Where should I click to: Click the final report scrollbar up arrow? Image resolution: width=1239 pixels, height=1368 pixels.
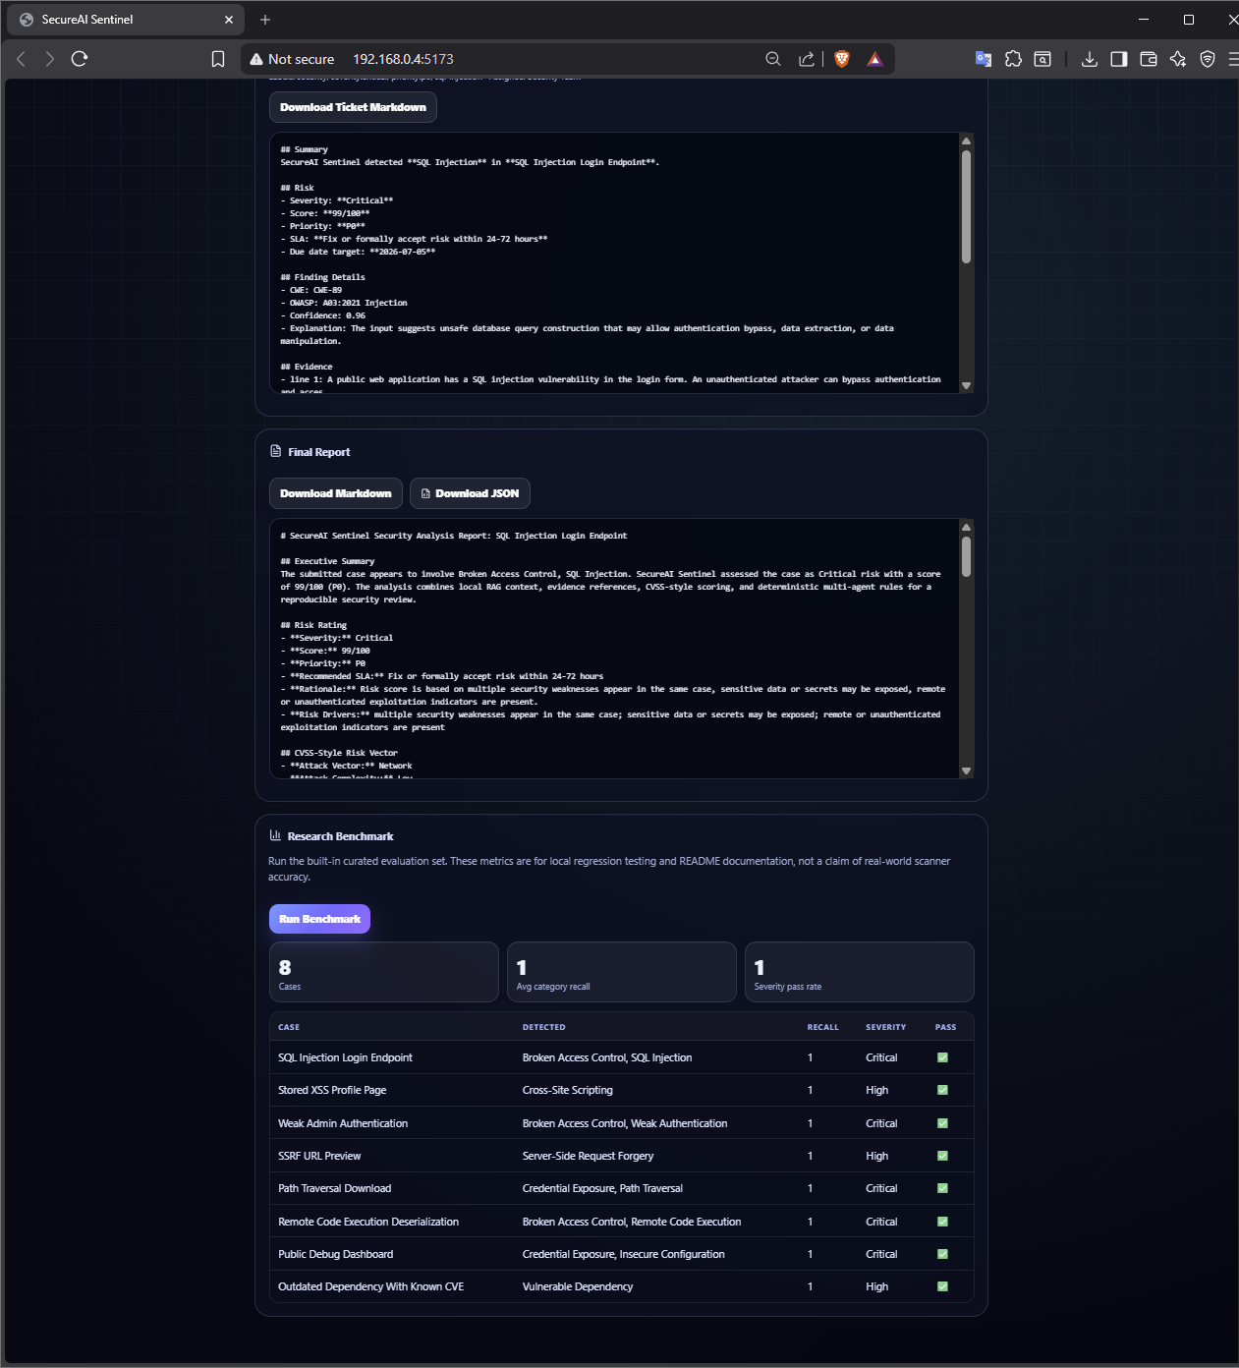click(x=966, y=527)
